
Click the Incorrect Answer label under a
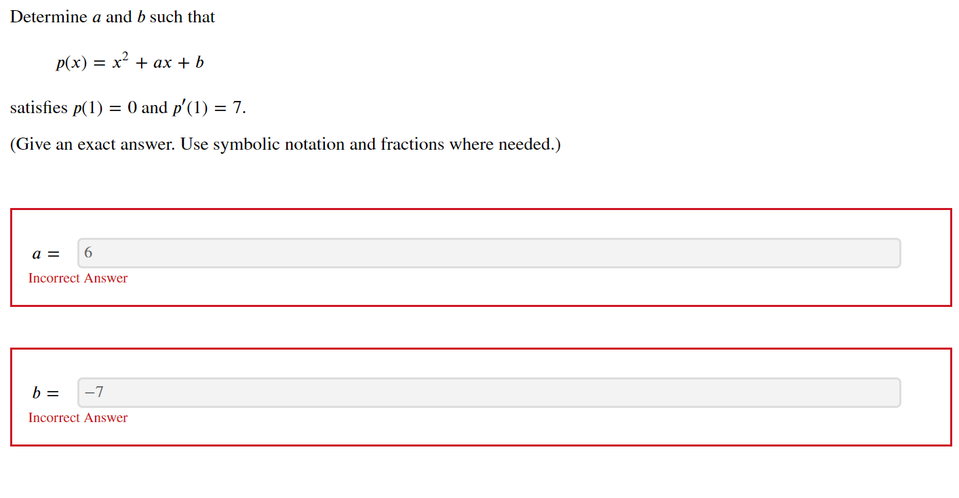[77, 278]
